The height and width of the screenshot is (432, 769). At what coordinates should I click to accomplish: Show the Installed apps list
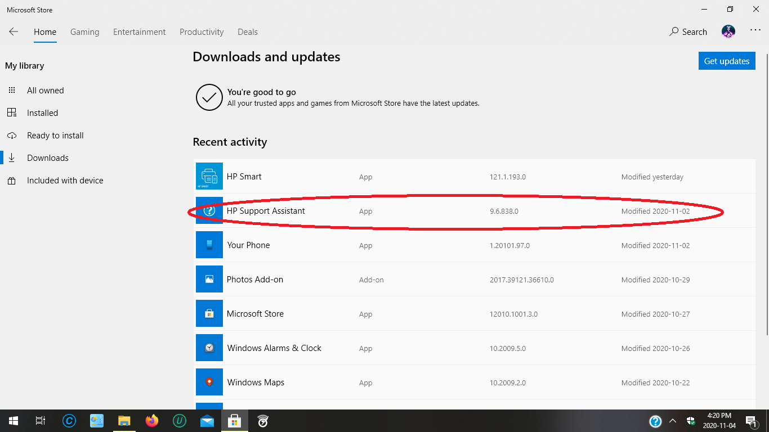pos(42,113)
